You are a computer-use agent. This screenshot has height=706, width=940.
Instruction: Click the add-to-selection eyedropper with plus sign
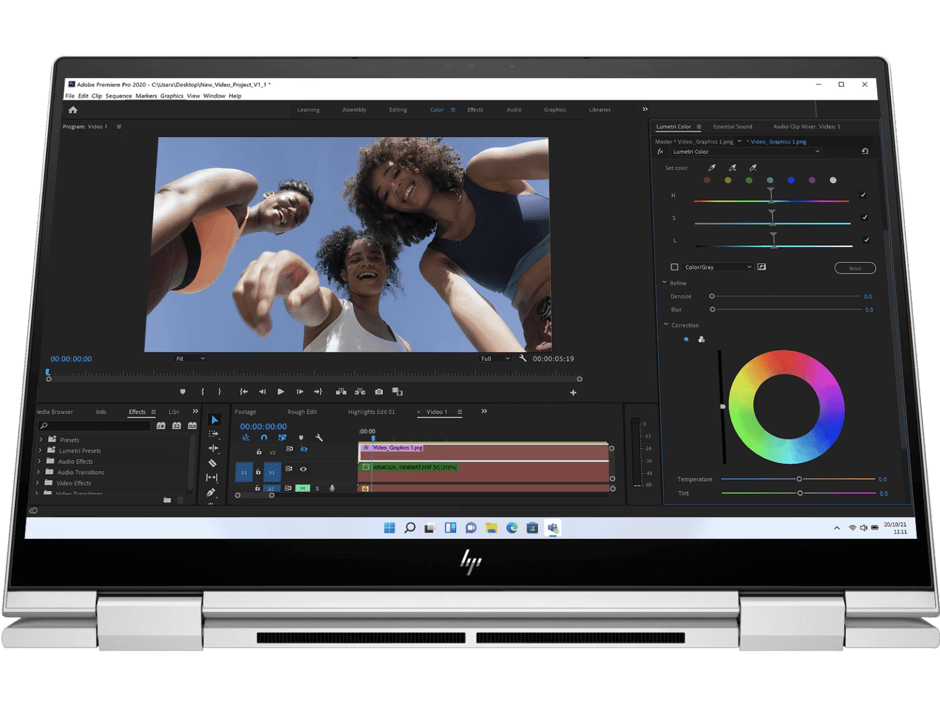click(x=732, y=168)
